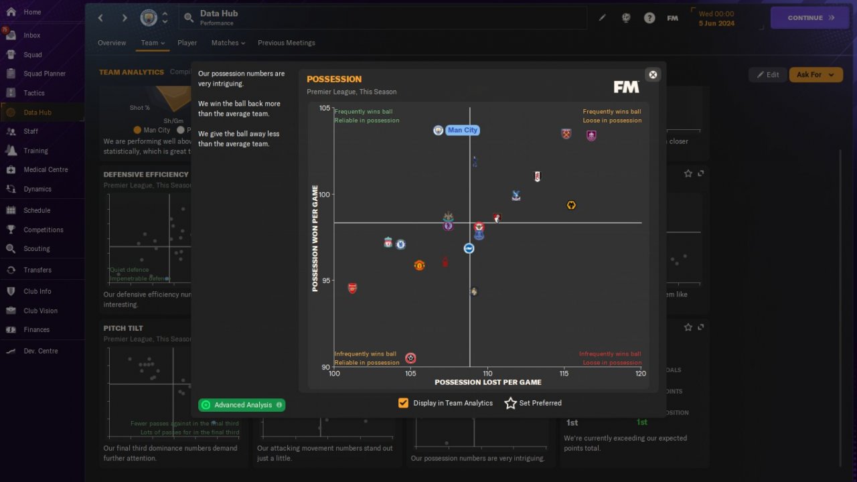
Task: Click the Data Hub title search field
Action: tap(383, 18)
